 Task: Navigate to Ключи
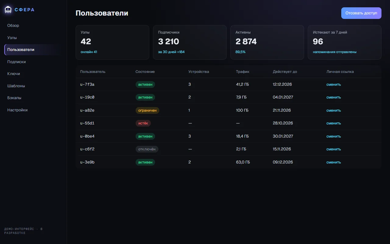[x=33, y=74]
